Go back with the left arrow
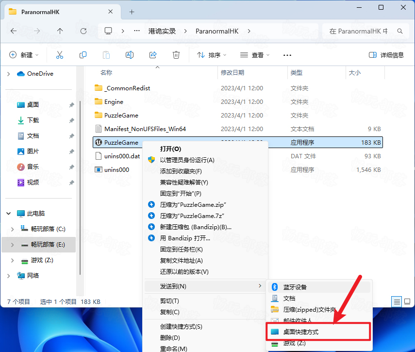This screenshot has height=352, width=415. tap(14, 31)
